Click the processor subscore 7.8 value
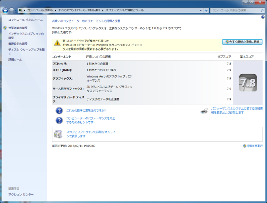 point(229,64)
